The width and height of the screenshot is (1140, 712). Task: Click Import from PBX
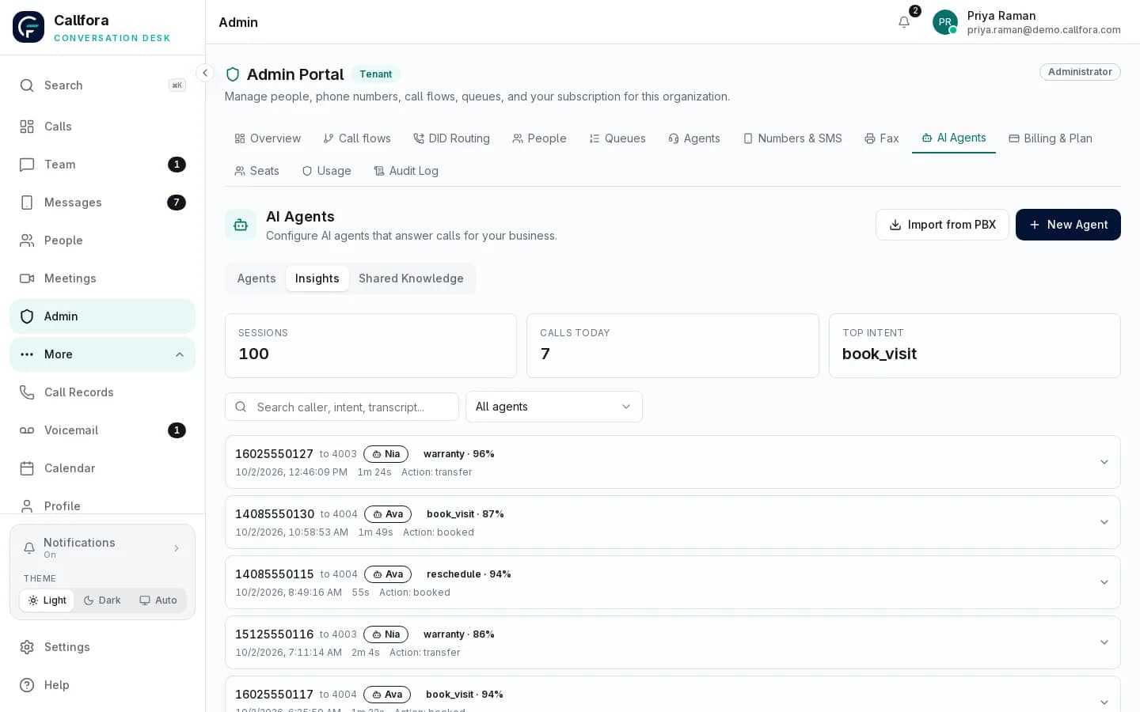pos(942,225)
